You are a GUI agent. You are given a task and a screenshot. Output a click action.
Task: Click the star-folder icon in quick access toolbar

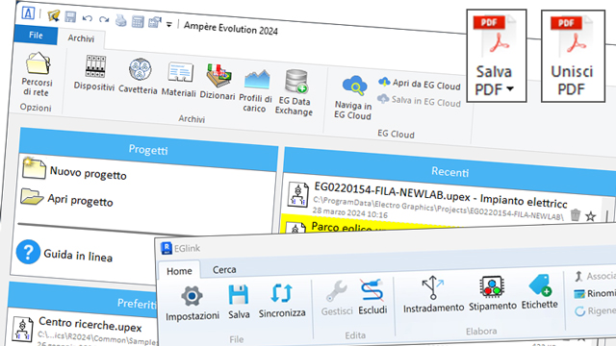54,15
